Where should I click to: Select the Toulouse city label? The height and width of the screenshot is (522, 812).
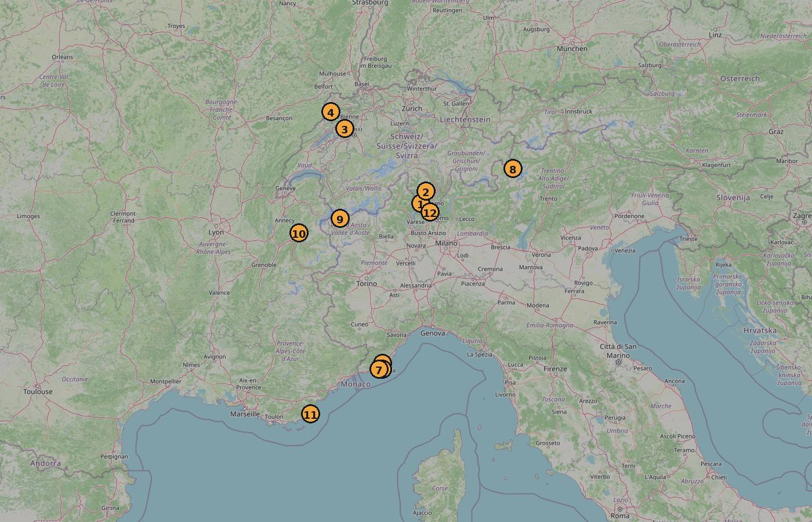[38, 391]
